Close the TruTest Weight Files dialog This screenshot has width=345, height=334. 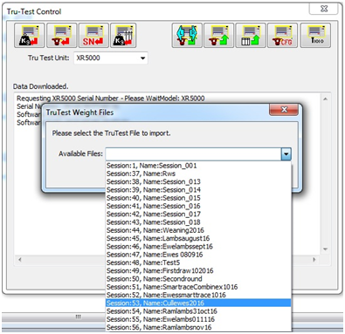pos(284,110)
